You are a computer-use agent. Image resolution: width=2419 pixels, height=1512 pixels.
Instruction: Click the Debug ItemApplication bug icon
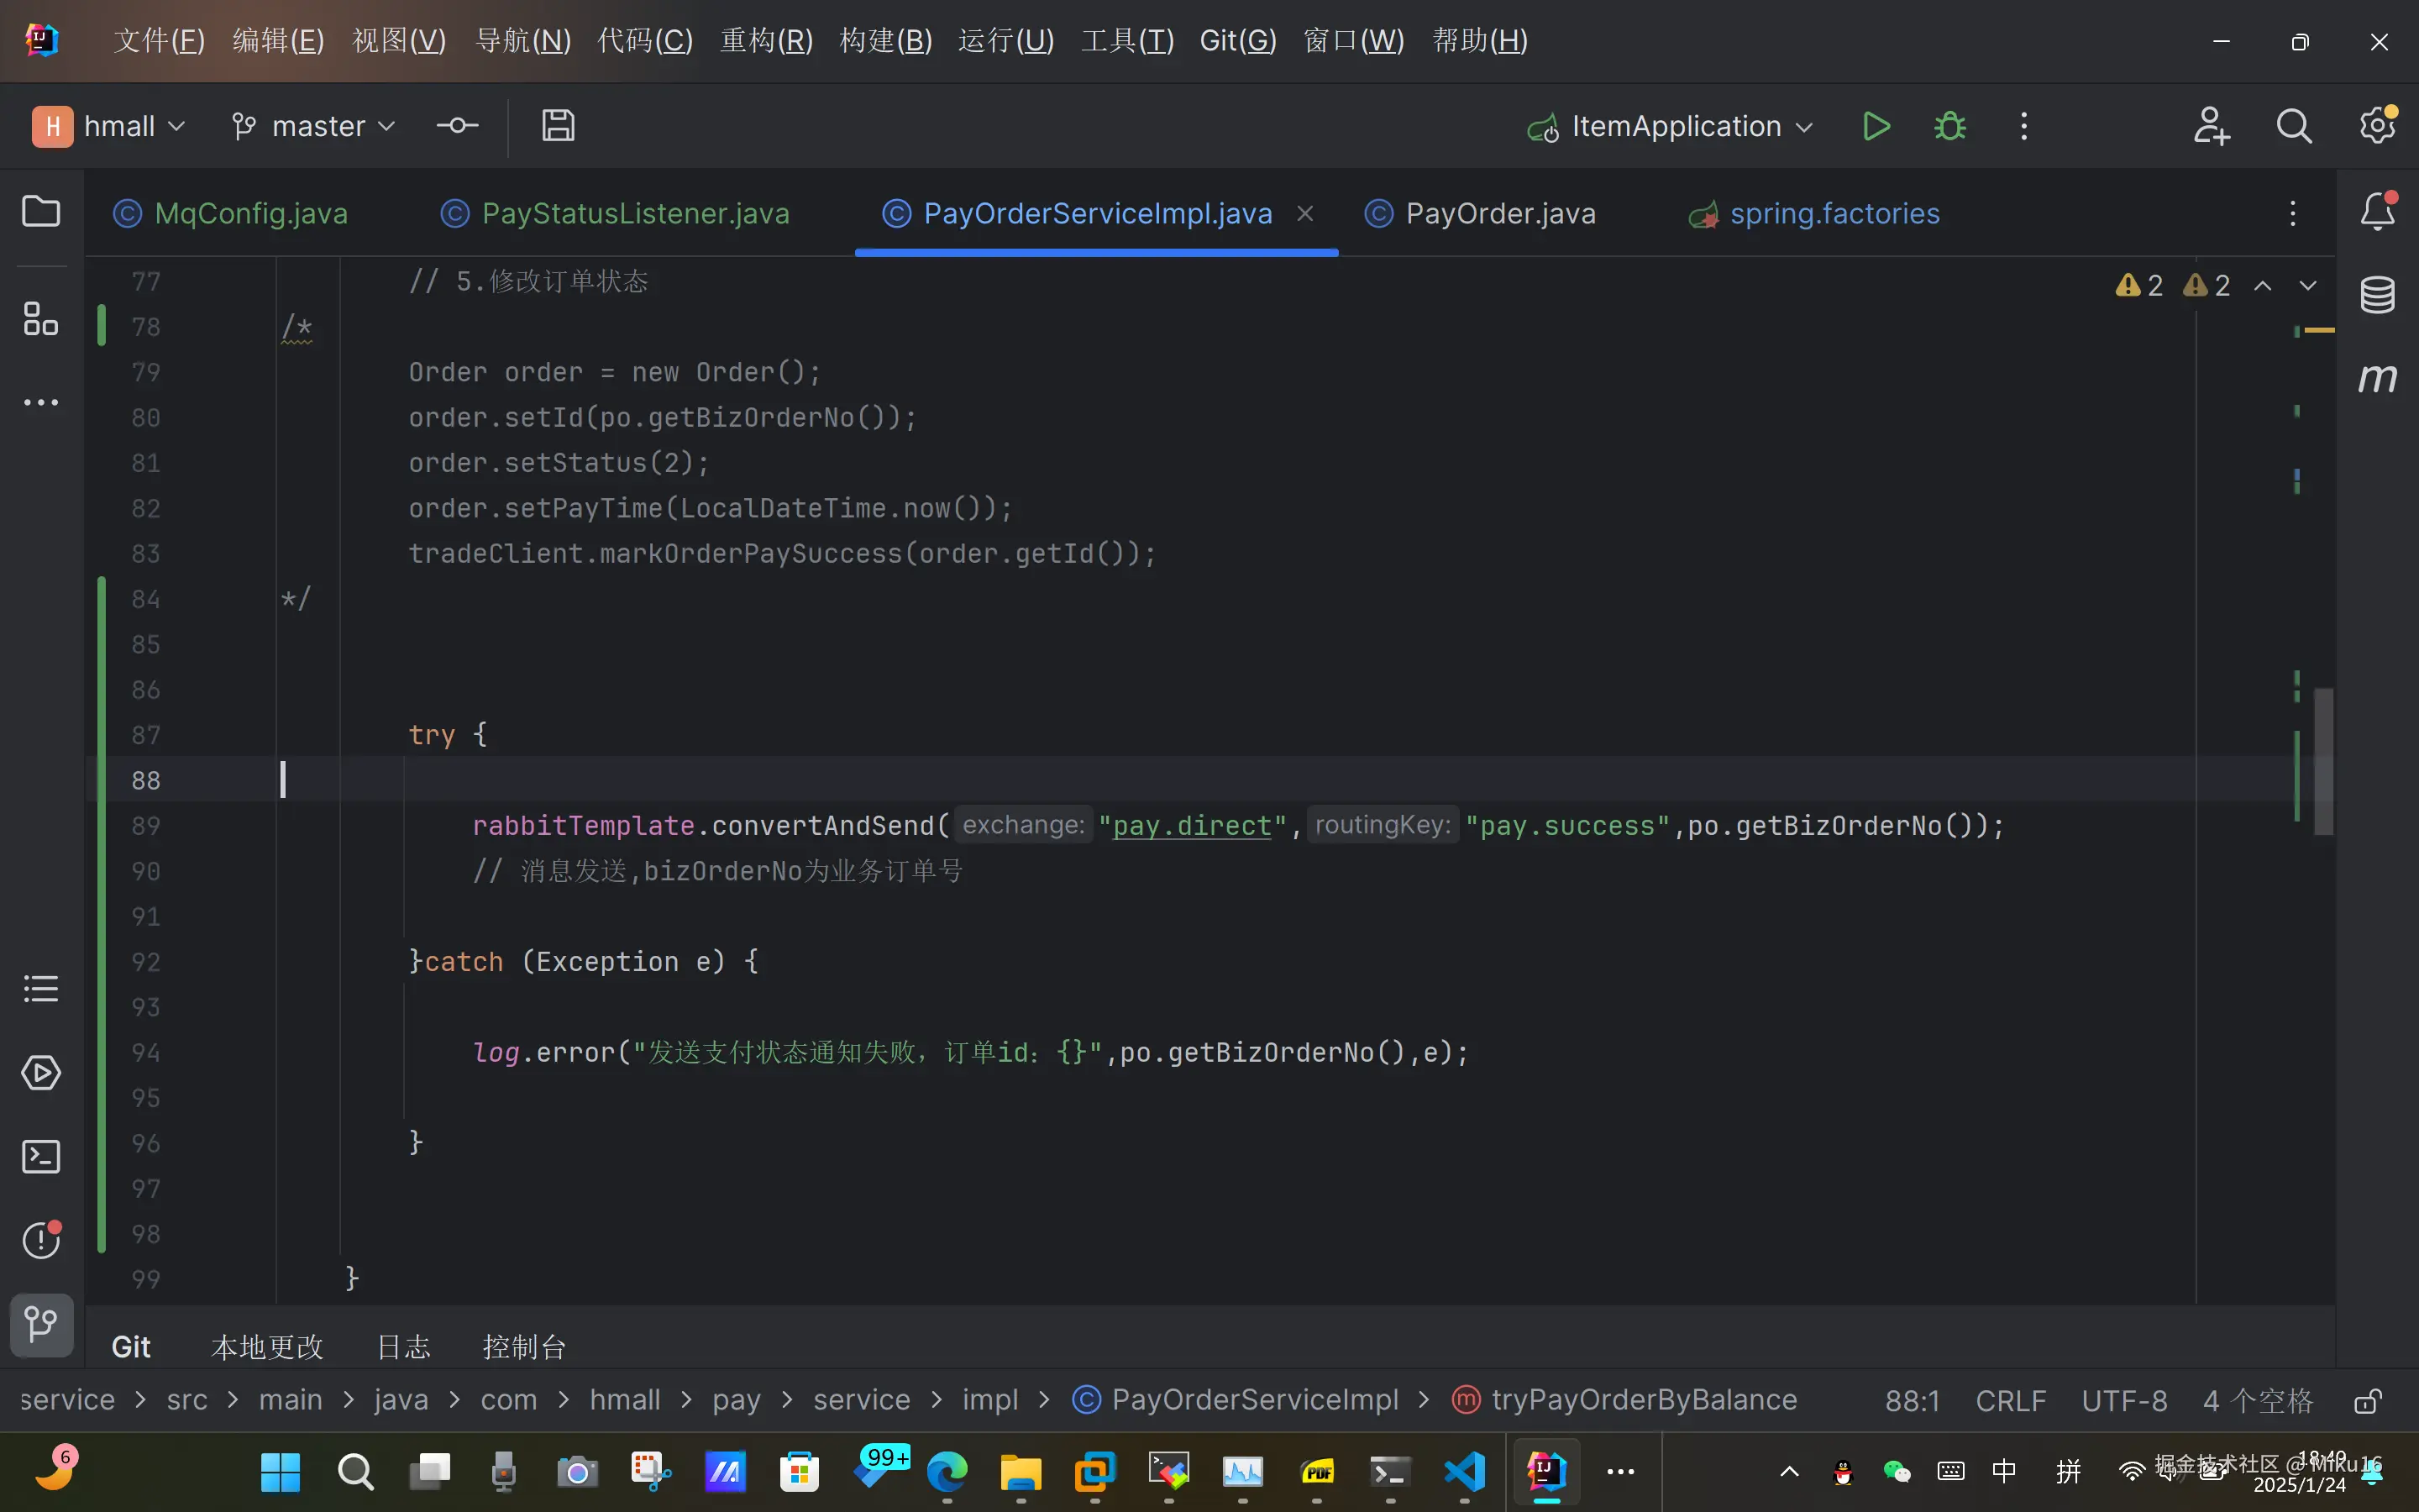[x=1949, y=126]
